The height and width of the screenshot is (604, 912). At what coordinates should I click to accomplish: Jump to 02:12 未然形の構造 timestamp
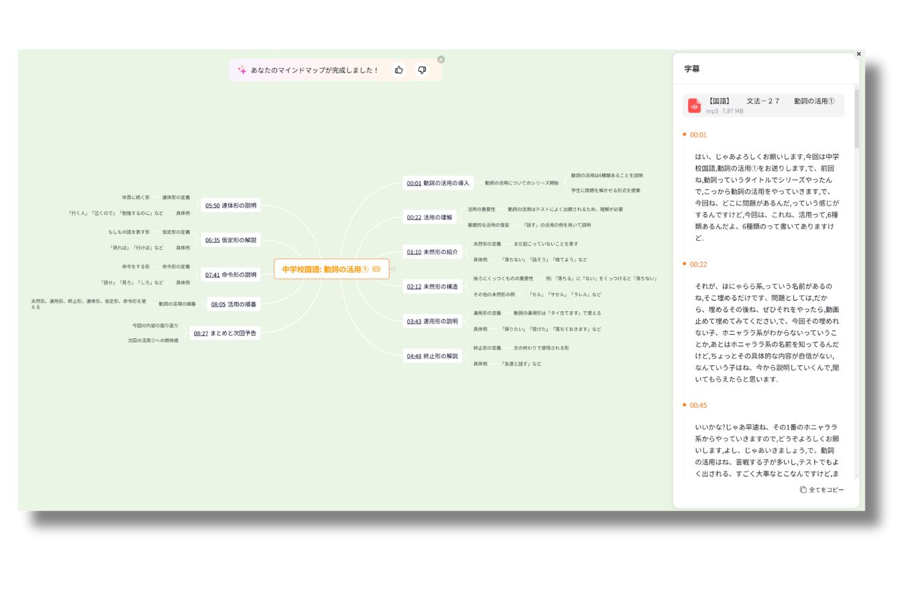point(414,287)
